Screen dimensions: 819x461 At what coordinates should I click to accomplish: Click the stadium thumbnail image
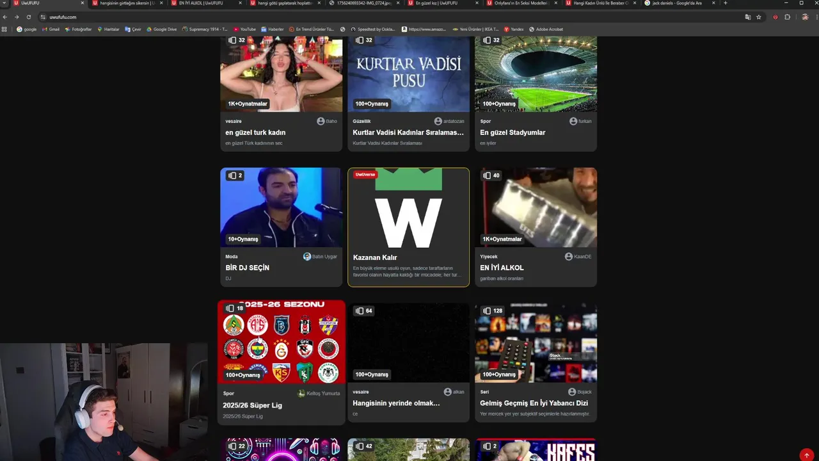pos(536,74)
